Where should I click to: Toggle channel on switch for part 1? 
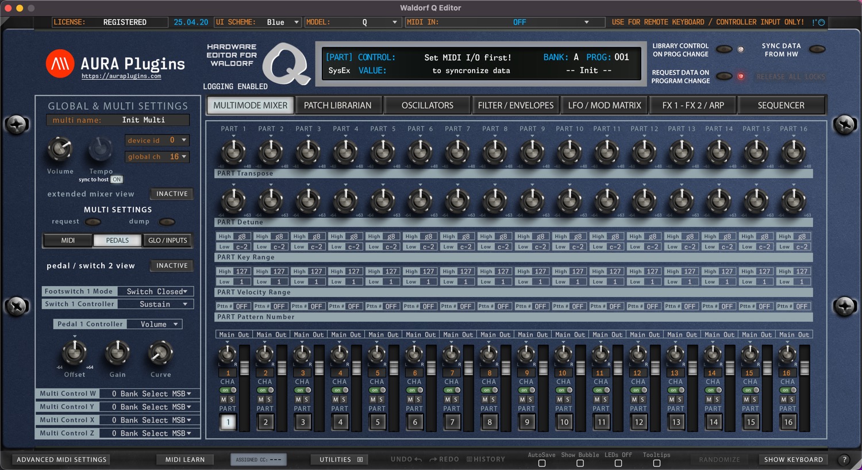click(228, 390)
